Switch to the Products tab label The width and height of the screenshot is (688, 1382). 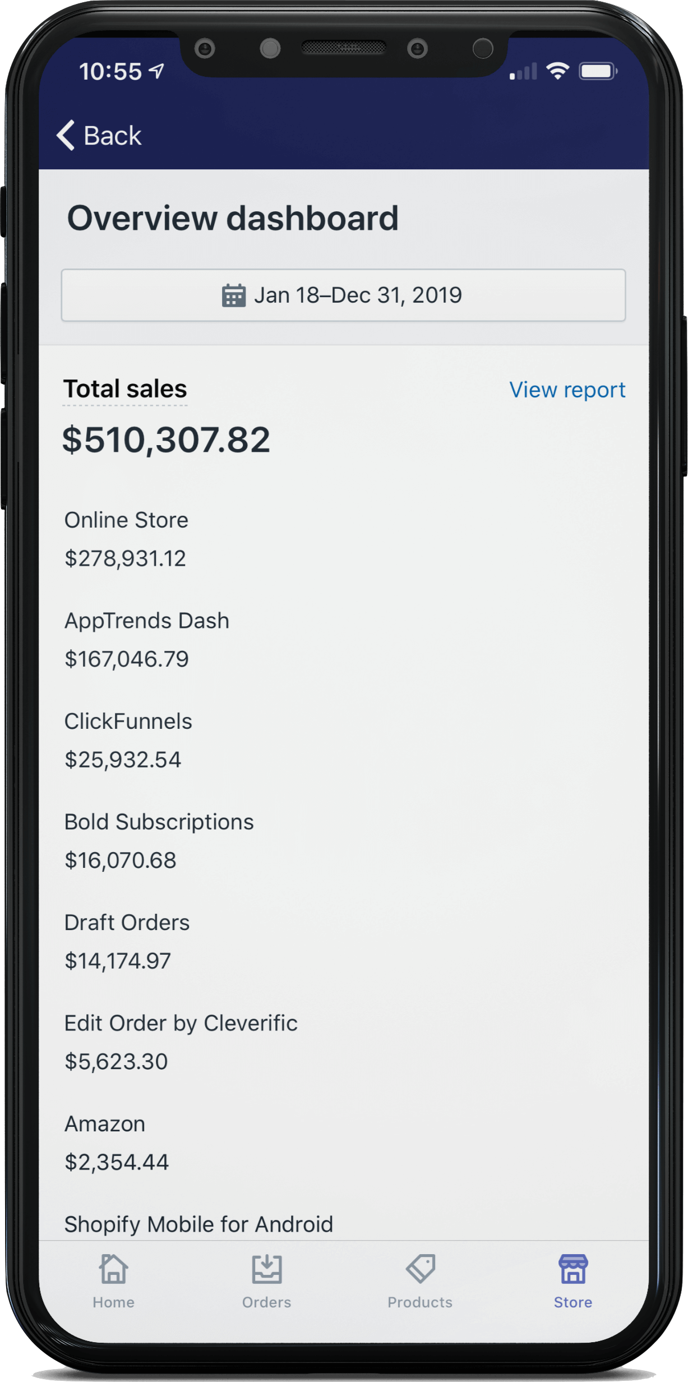pos(420,1302)
